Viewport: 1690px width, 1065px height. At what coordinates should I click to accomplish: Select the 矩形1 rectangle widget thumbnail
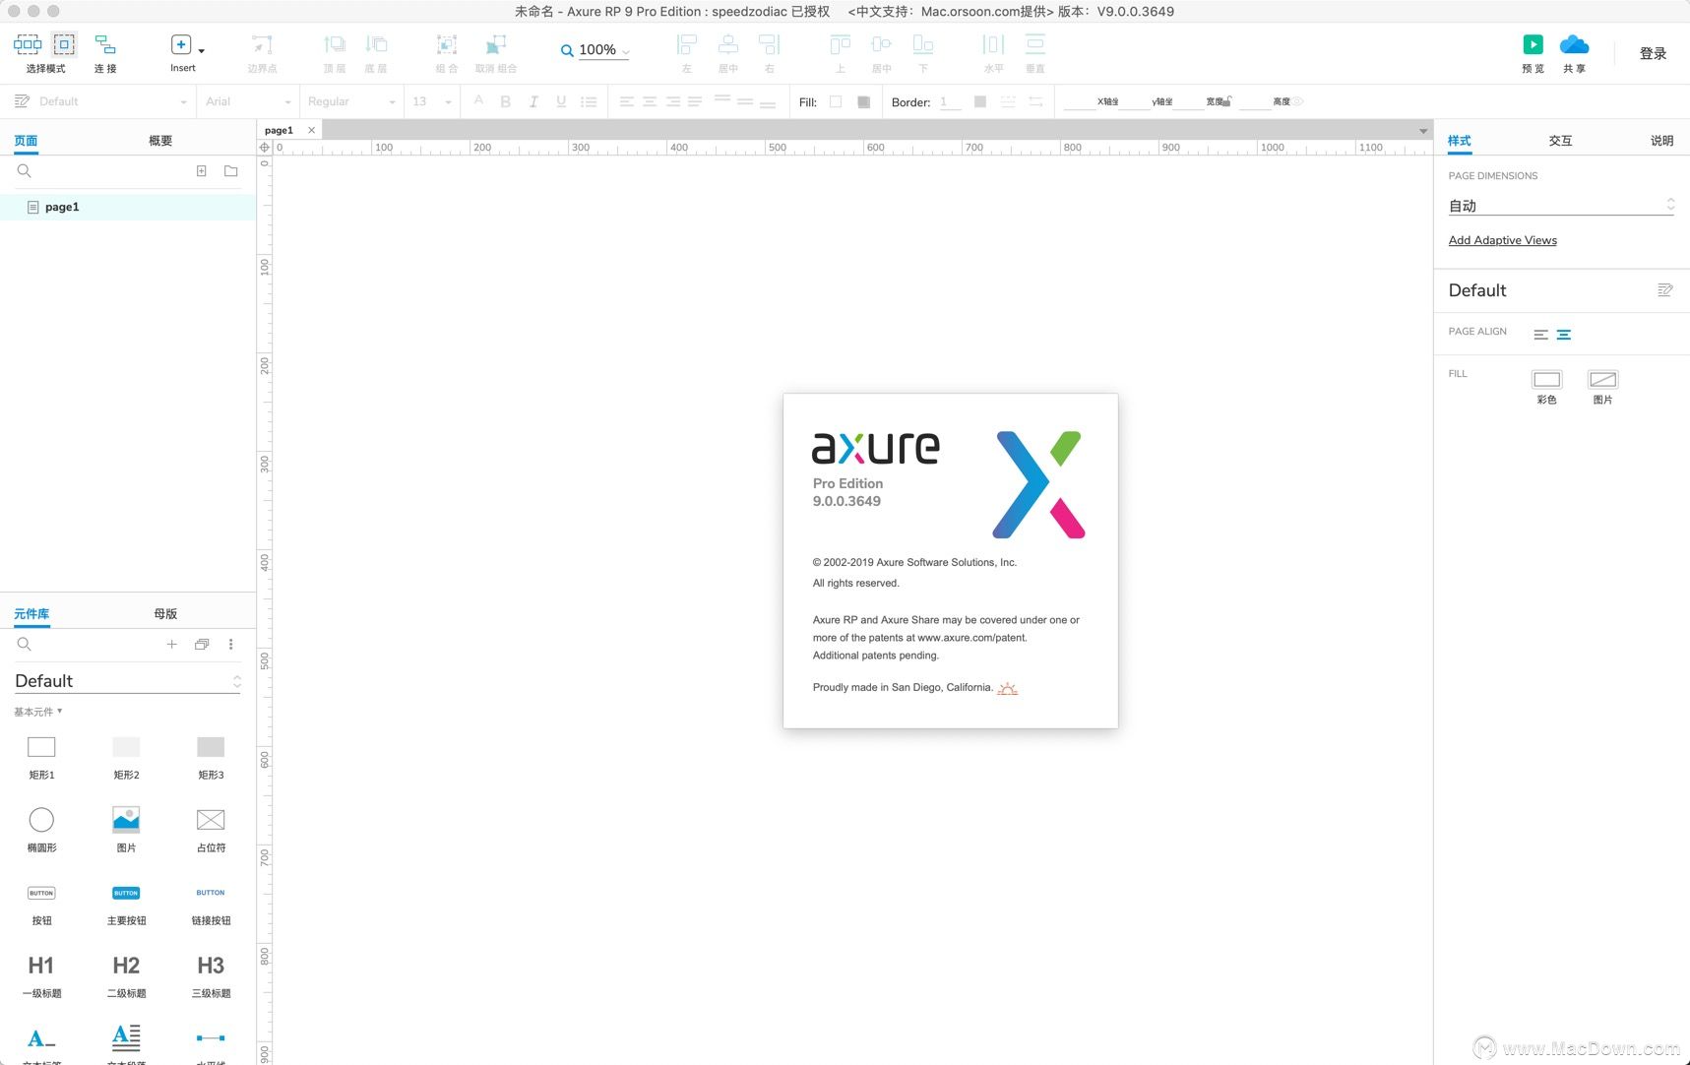coord(41,747)
